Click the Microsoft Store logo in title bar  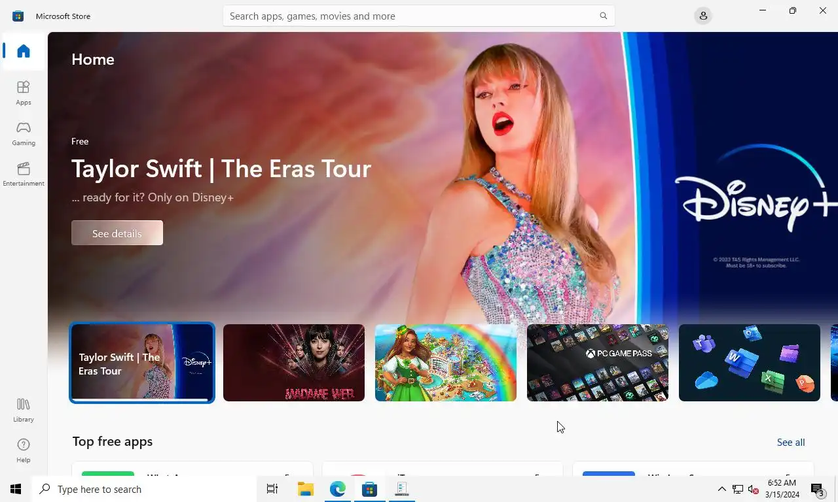18,16
